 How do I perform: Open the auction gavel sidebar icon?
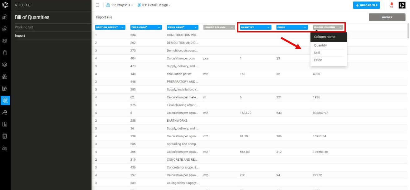pos(5,112)
